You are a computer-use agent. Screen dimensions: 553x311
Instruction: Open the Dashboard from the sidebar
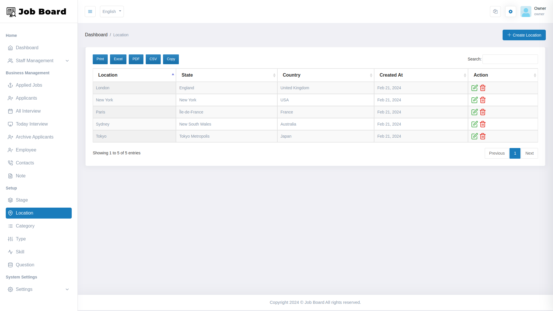pos(27,48)
